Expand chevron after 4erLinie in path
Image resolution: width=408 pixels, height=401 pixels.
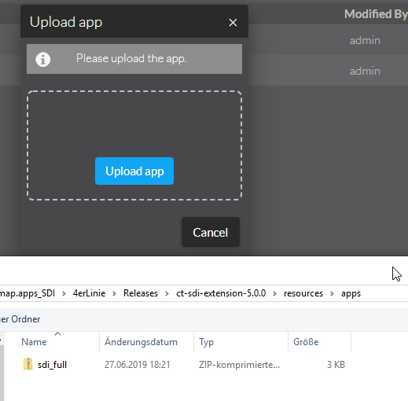coord(114,293)
